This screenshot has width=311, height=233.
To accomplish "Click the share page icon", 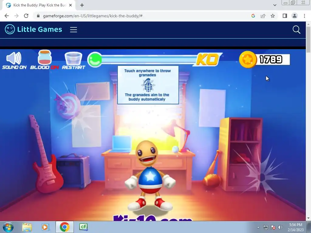I will coord(263,16).
